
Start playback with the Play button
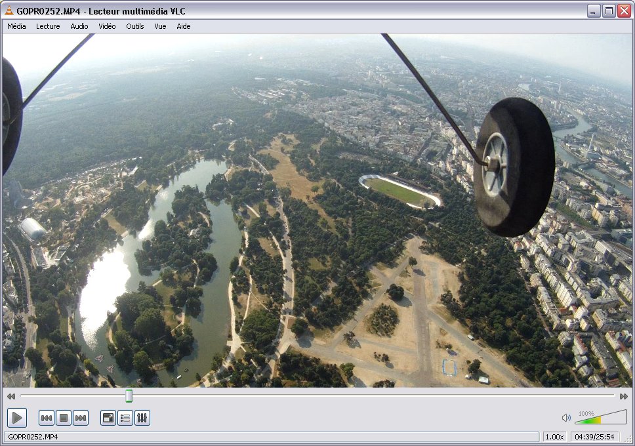point(17,417)
